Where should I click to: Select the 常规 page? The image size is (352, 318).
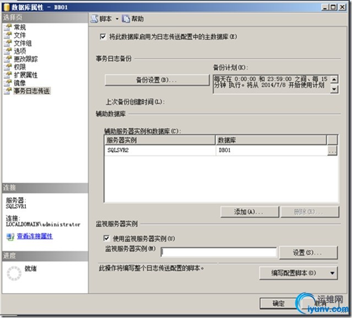click(x=20, y=27)
